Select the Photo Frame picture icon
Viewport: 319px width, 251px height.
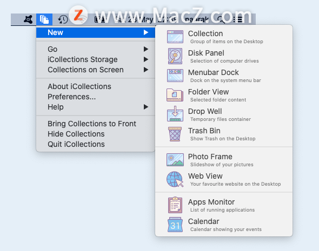coord(175,160)
